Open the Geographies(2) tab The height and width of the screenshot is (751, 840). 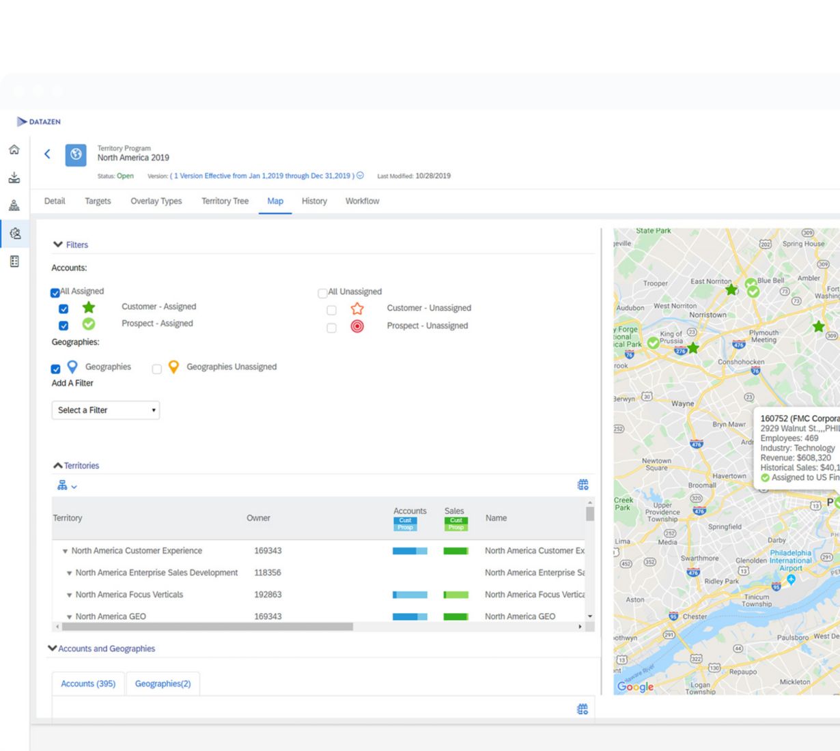[x=163, y=683]
